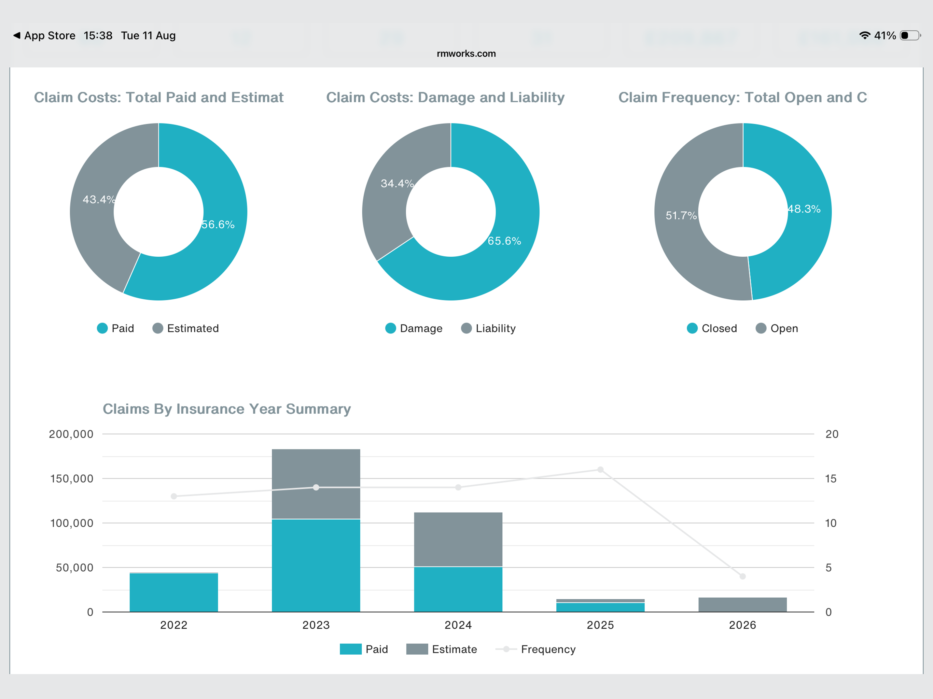Click the 100,000 y-axis label
Screen dimensions: 933x699
[x=72, y=523]
